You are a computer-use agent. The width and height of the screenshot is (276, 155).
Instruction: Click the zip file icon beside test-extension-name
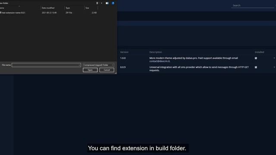[x=1, y=12]
